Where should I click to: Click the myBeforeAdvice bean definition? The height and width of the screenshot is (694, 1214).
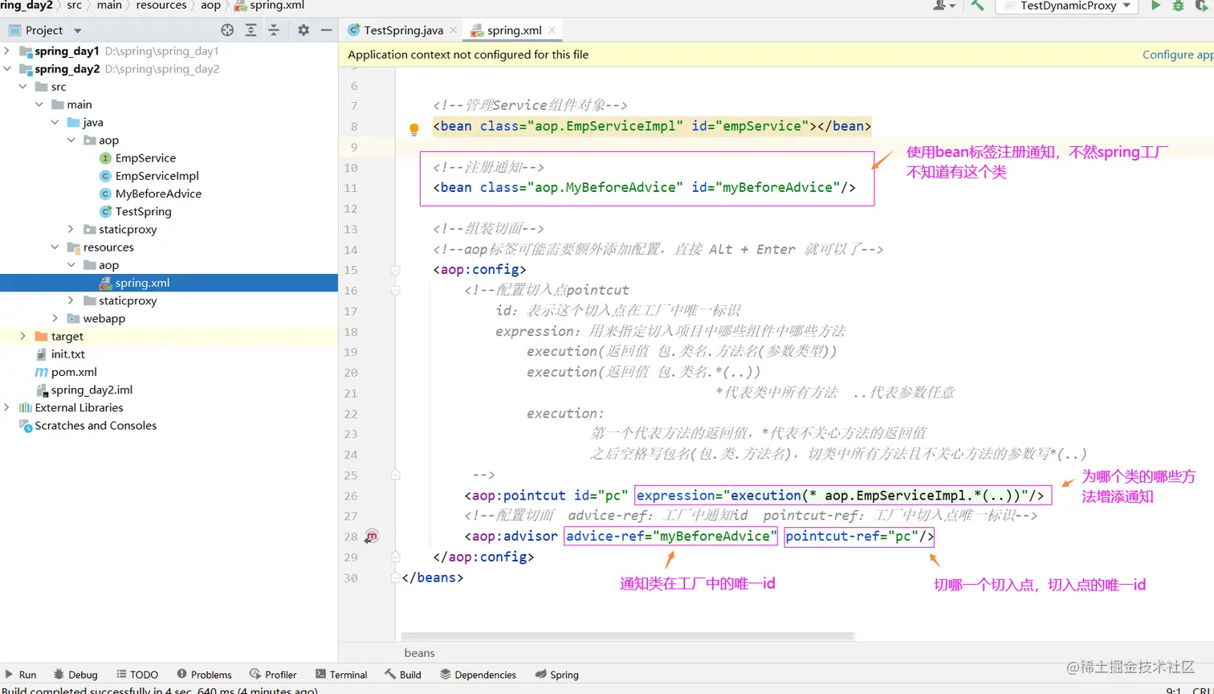pos(644,187)
